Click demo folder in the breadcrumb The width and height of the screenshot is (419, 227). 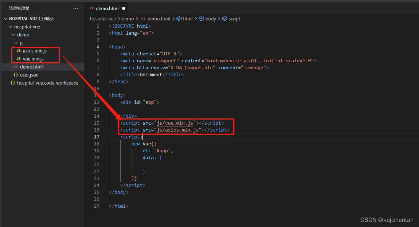[x=128, y=19]
